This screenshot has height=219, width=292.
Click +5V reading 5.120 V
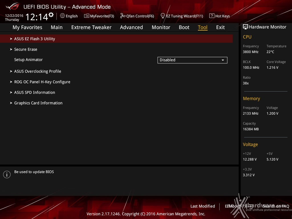(272, 159)
